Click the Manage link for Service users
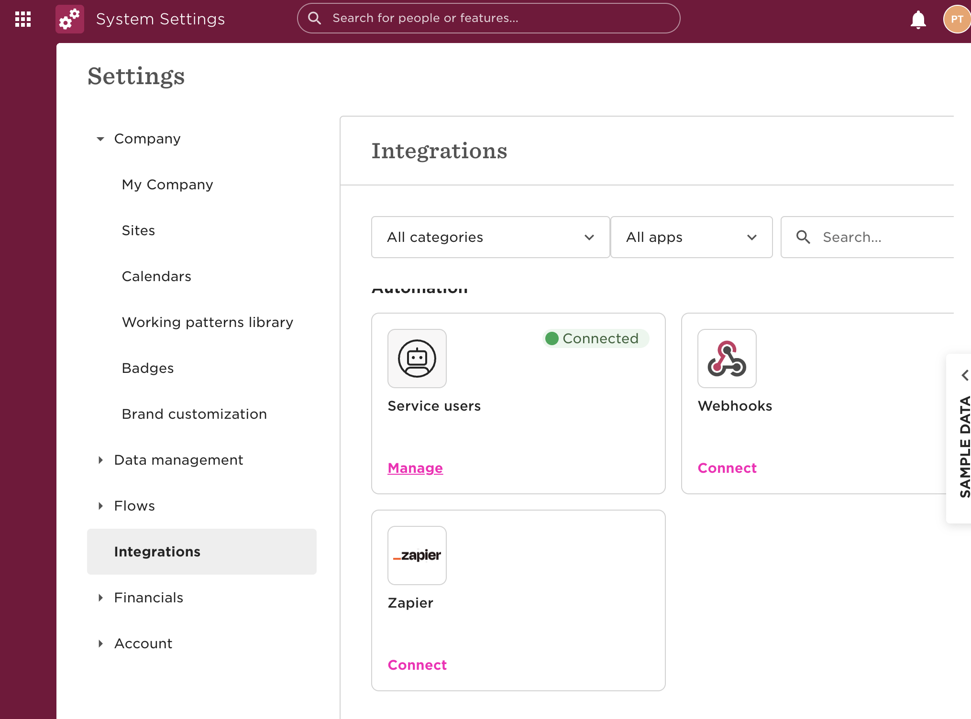 [x=415, y=468]
